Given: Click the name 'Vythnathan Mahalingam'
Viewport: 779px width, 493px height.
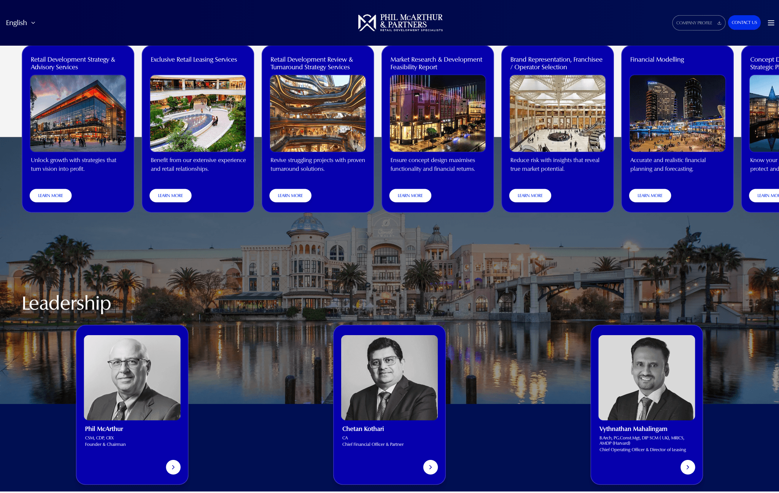Looking at the screenshot, I should tap(633, 429).
